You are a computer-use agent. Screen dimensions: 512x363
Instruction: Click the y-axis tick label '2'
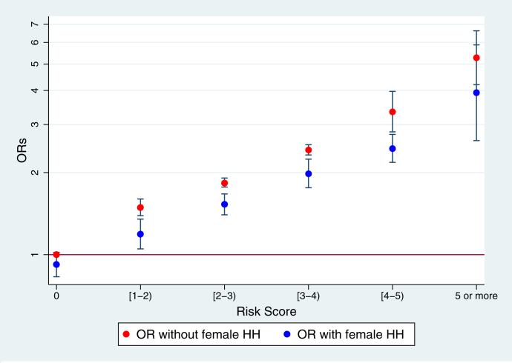[35, 173]
